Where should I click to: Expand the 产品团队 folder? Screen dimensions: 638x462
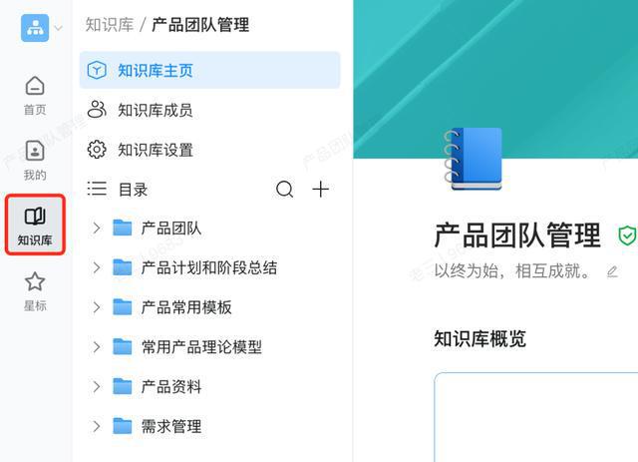[97, 229]
